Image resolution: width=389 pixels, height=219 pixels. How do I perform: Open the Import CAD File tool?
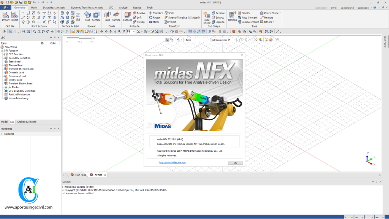tap(5, 17)
